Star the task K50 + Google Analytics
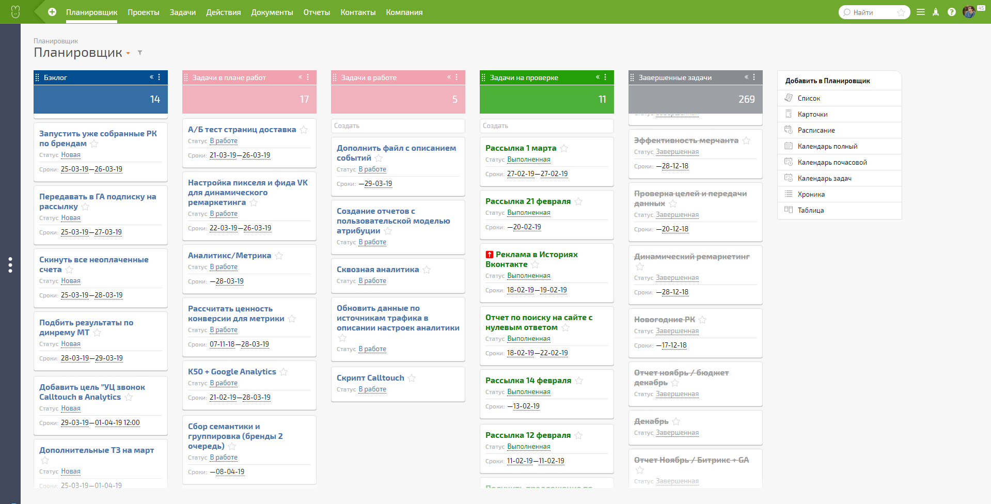Image resolution: width=991 pixels, height=504 pixels. tap(284, 372)
